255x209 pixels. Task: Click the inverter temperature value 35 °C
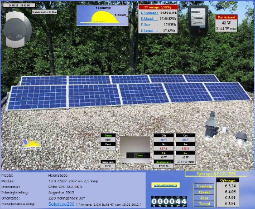coord(108,166)
